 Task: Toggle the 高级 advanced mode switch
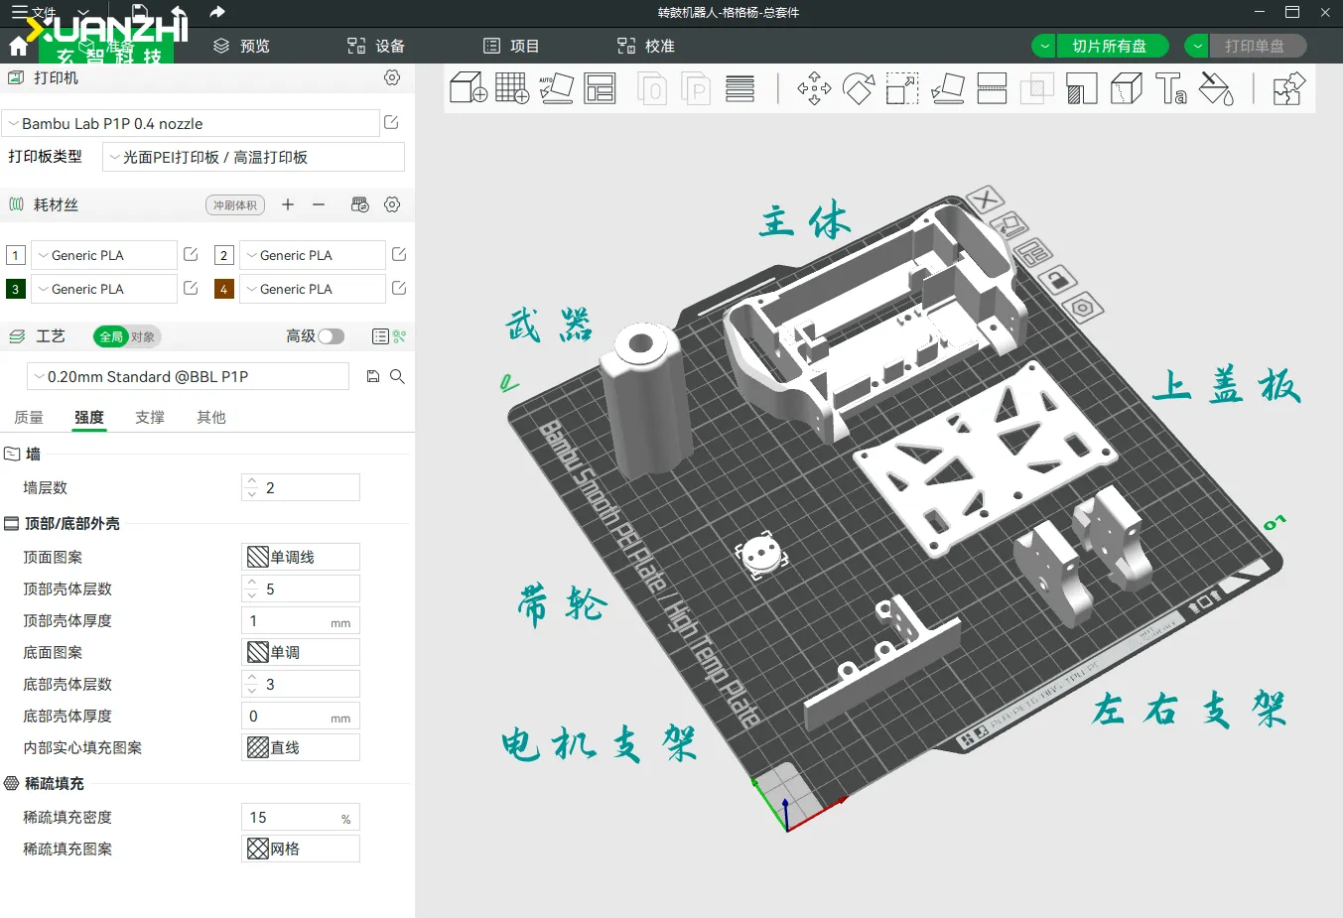332,336
